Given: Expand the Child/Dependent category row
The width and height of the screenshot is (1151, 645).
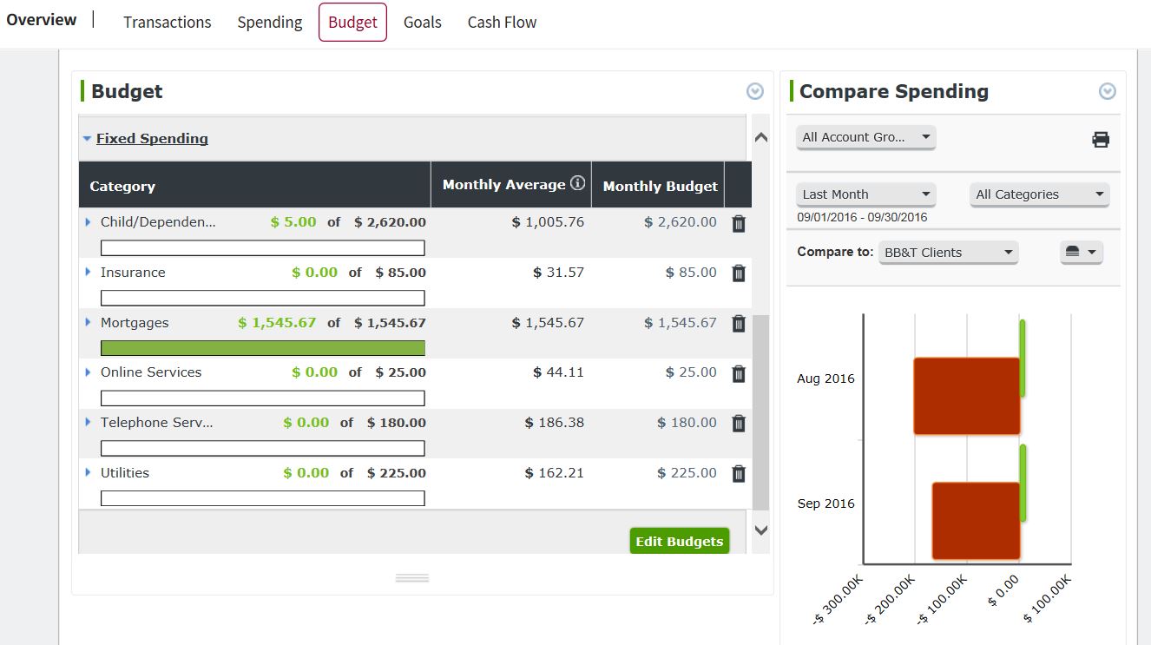Looking at the screenshot, I should click(x=88, y=222).
